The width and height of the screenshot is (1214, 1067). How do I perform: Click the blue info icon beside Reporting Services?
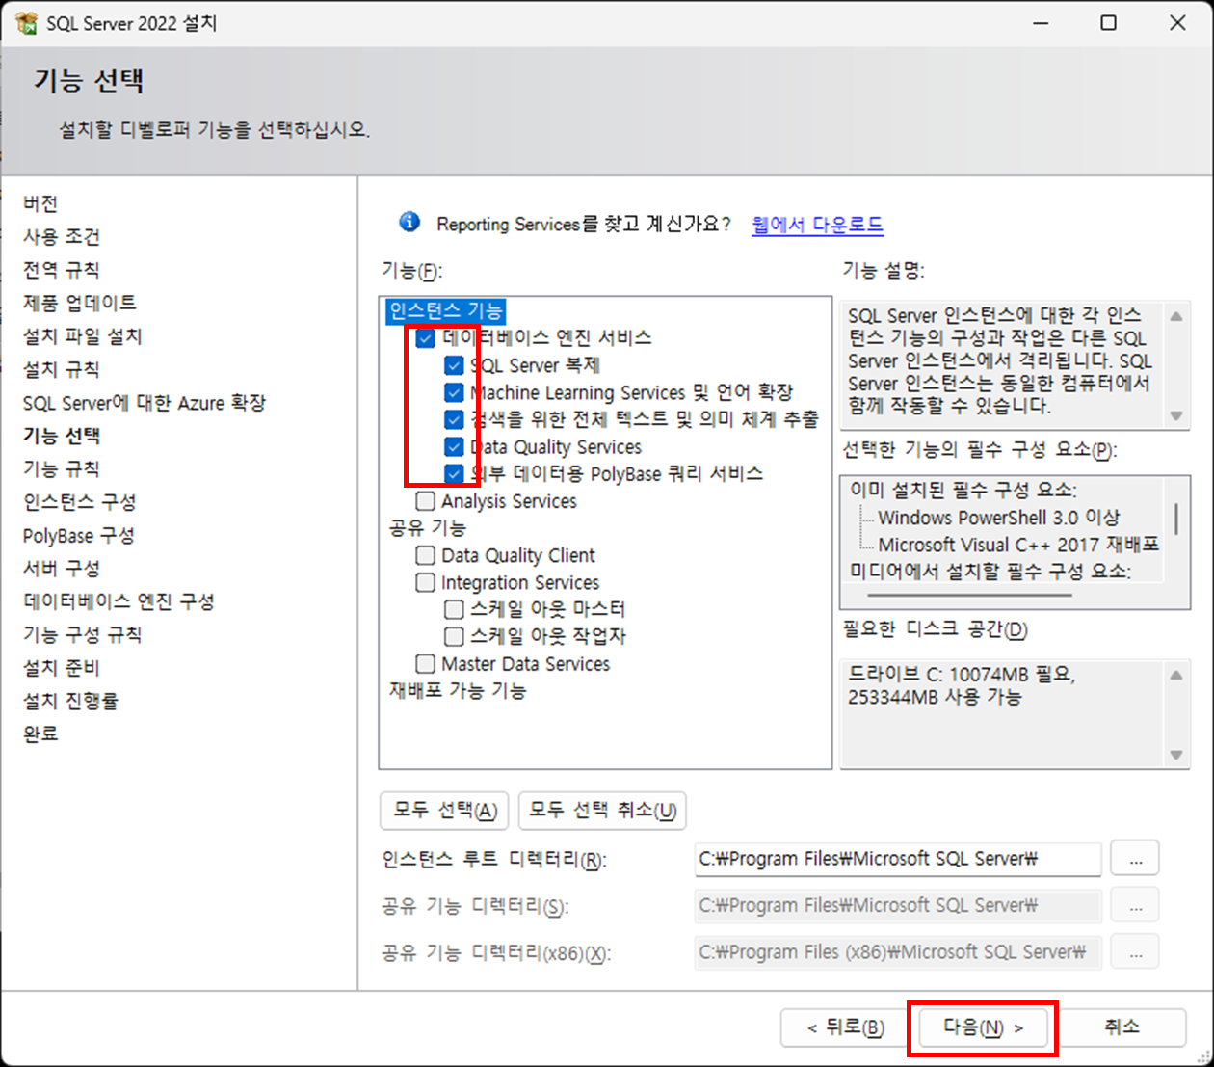409,223
